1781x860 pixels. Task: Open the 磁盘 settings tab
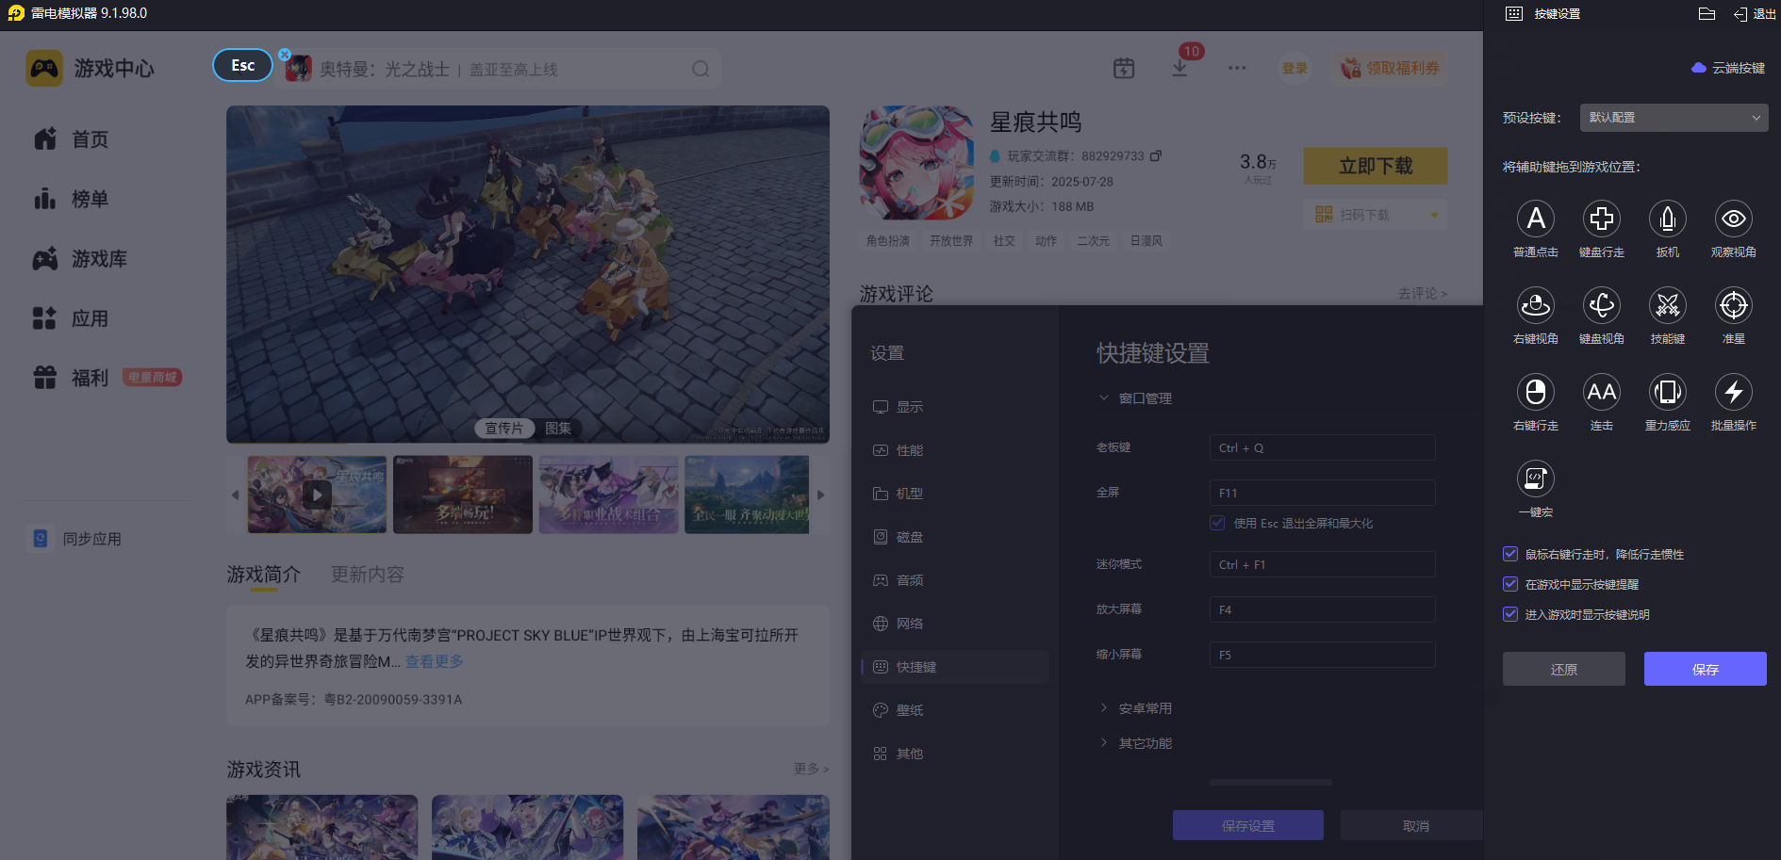pyautogui.click(x=954, y=537)
